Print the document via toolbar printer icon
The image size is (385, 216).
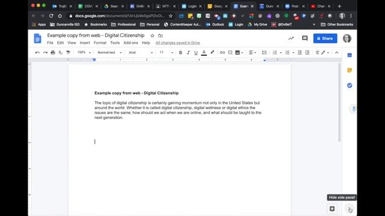point(53,52)
